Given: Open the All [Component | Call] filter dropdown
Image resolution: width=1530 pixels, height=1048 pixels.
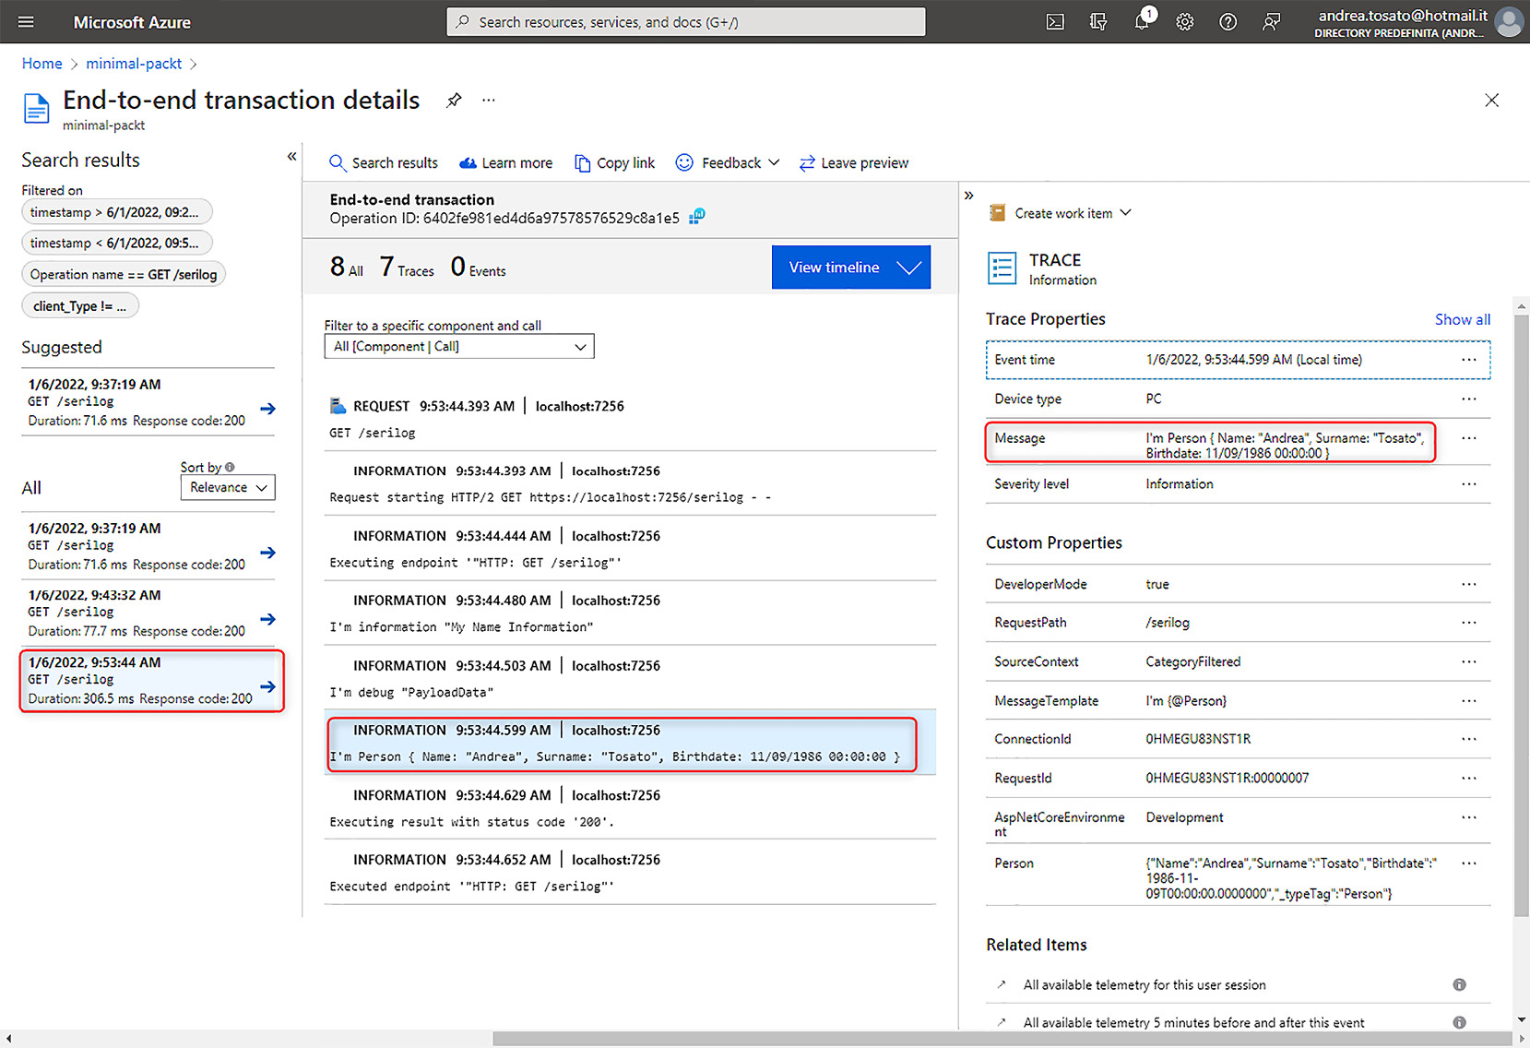Looking at the screenshot, I should pos(459,346).
